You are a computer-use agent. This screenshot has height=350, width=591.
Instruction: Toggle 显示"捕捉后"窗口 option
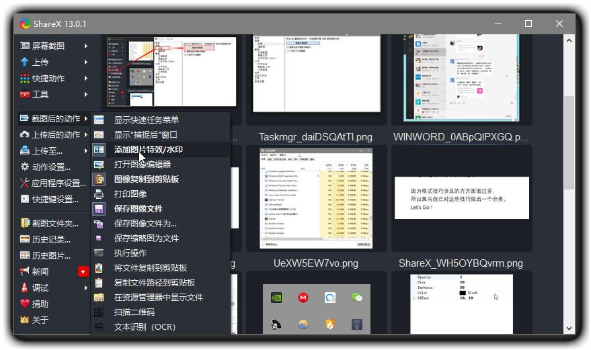point(160,134)
